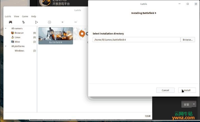Image resolution: width=200 pixels, height=122 pixels.
Task: Click the Wine count (2) entry
Action: pos(35,42)
